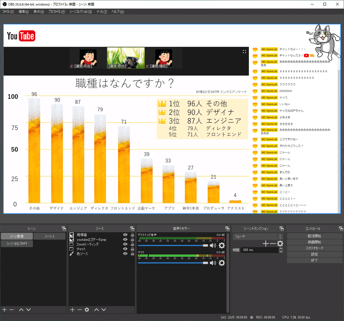
Task: Add a scene transition with the plus icon
Action: (266, 244)
